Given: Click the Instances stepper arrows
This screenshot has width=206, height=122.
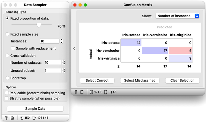Looking at the screenshot, I should 62,41.
